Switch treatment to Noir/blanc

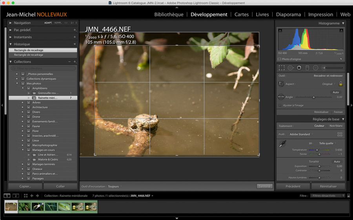click(x=335, y=126)
